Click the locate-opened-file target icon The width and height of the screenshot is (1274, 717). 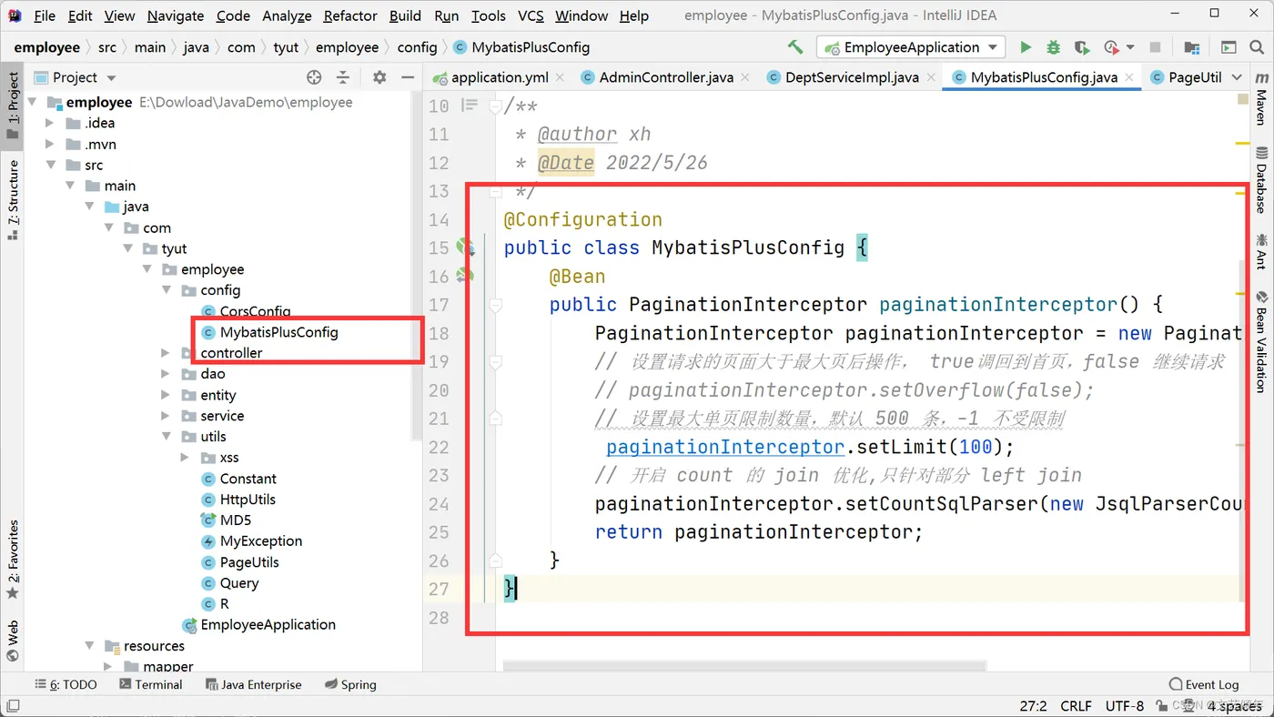point(314,77)
